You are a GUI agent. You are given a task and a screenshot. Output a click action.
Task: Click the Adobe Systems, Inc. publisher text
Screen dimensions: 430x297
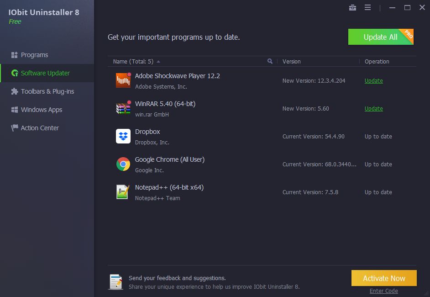(161, 87)
